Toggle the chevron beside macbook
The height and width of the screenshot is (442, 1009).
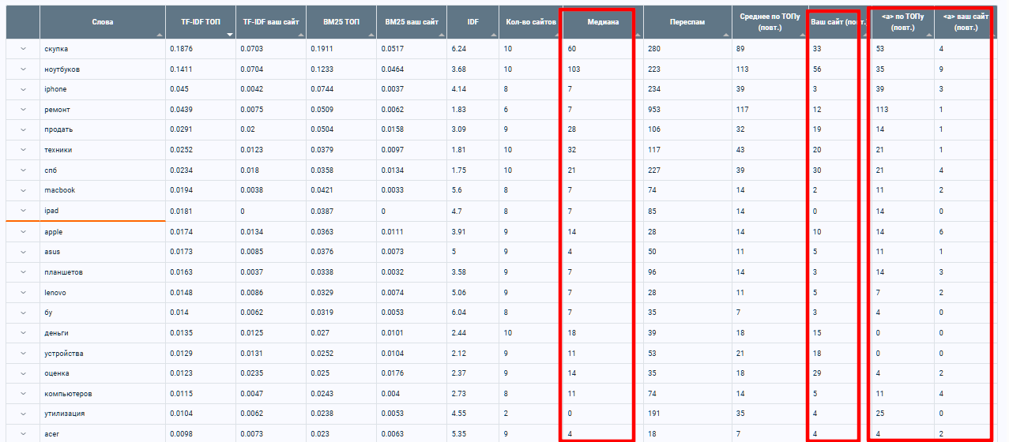coord(23,190)
